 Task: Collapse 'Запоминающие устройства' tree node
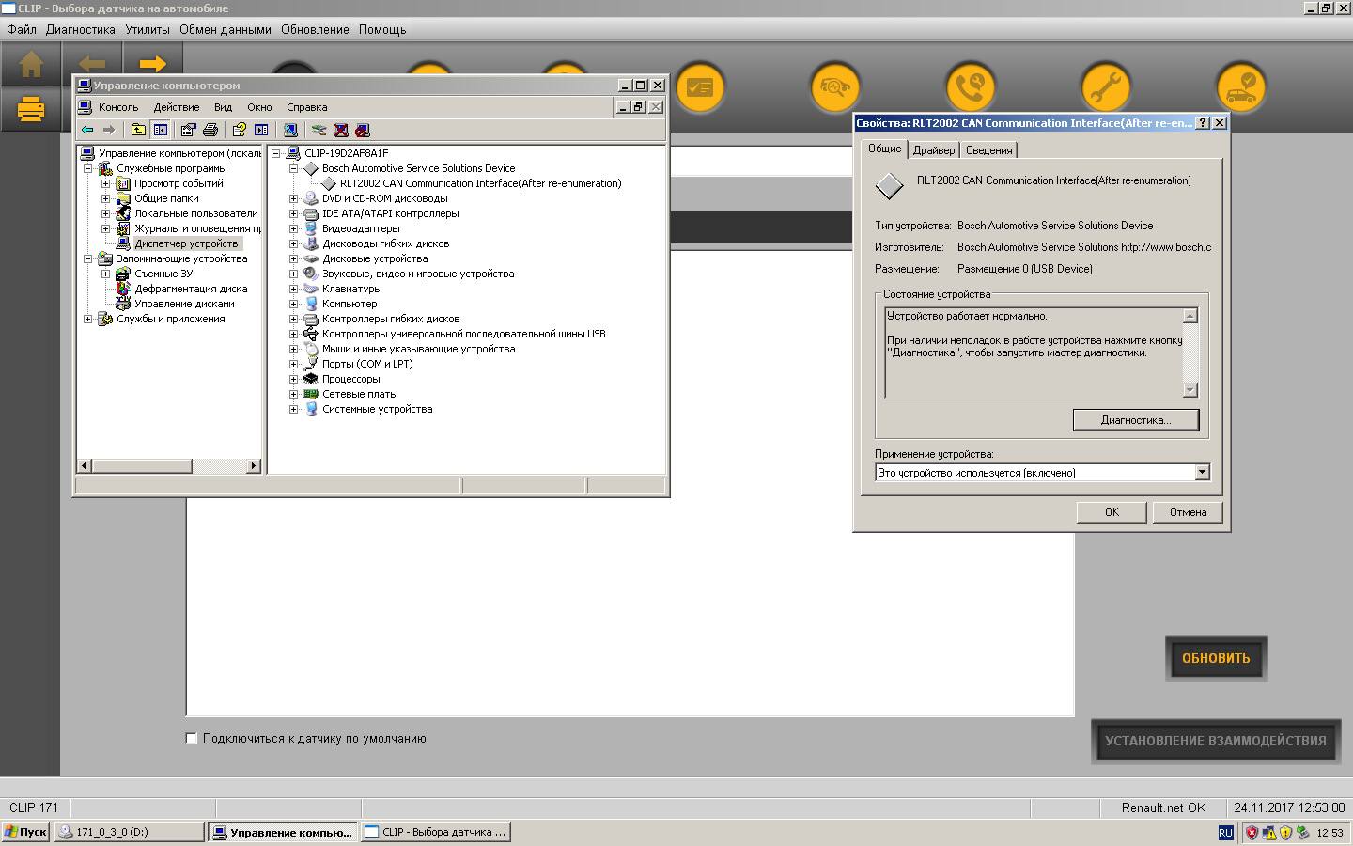(x=87, y=259)
